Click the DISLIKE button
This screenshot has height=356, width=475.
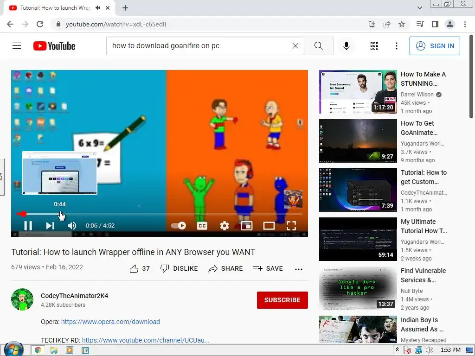[179, 268]
